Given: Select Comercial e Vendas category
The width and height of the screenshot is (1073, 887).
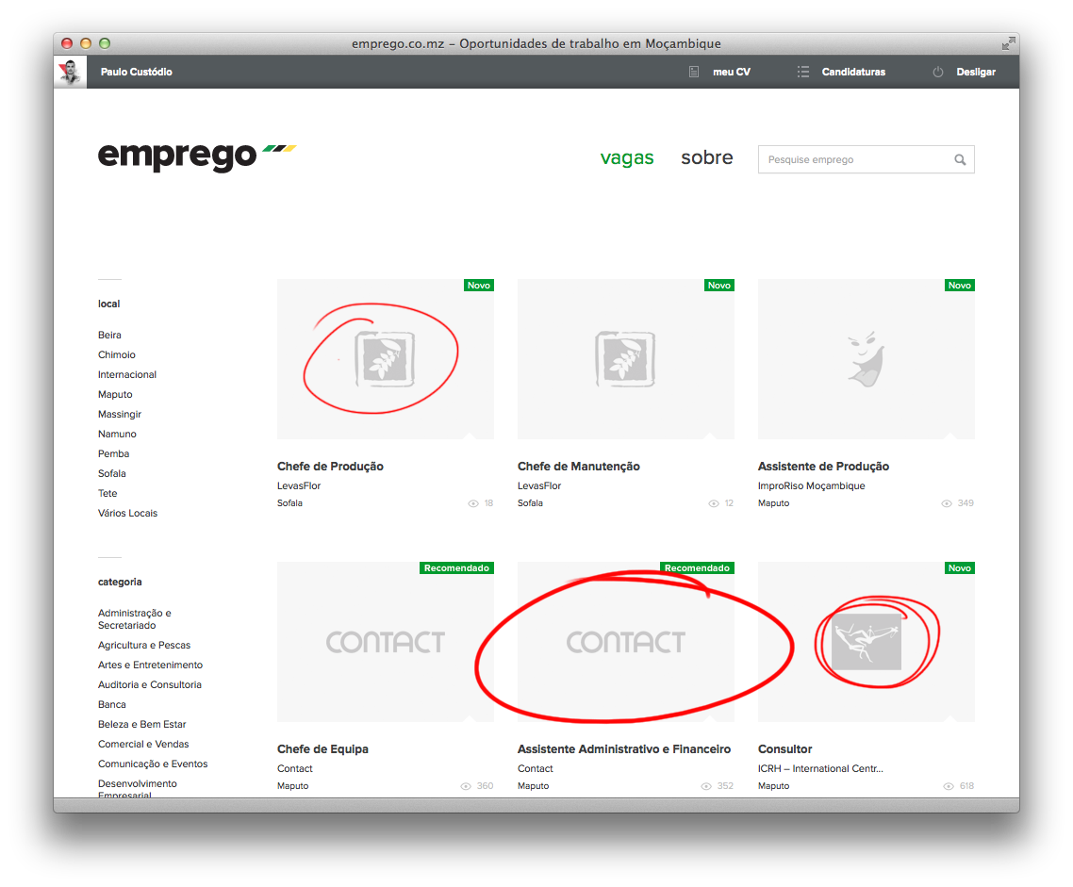Looking at the screenshot, I should 143,745.
